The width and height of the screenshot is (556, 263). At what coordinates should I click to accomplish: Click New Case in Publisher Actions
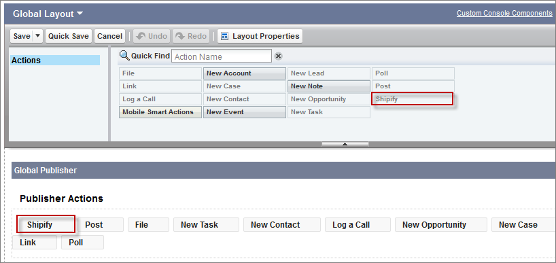[523, 225]
